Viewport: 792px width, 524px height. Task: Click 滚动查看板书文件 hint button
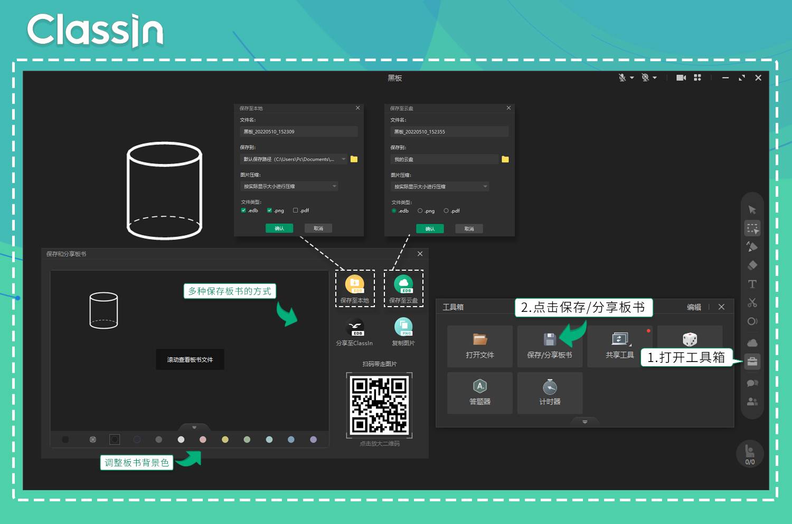click(190, 359)
